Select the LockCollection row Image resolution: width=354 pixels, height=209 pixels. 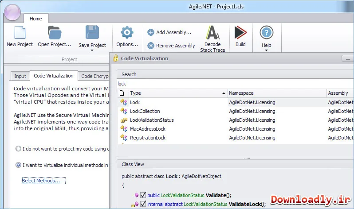[236, 111]
